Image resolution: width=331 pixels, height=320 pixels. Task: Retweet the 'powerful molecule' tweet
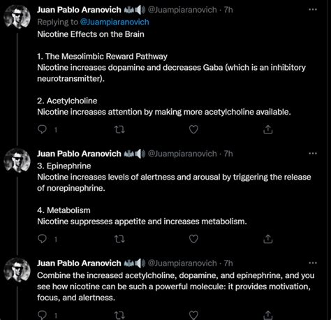click(120, 315)
